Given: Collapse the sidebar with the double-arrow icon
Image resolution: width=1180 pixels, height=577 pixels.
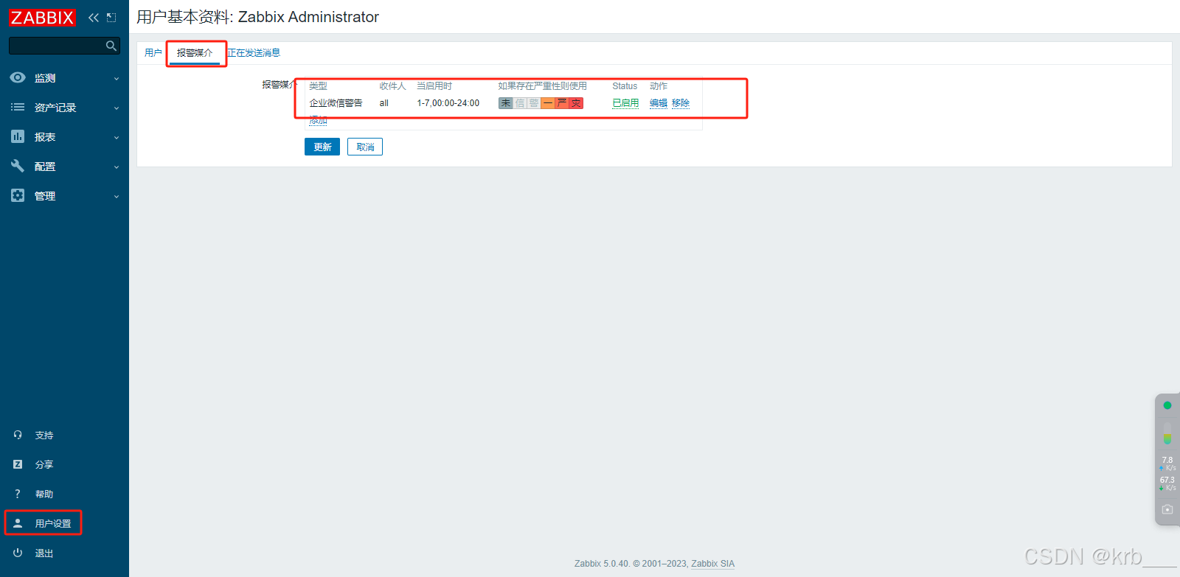Looking at the screenshot, I should pos(94,18).
